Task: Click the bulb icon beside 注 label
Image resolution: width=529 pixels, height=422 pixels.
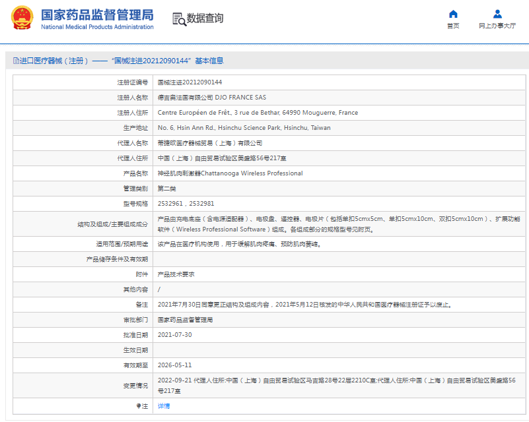Action: point(139,406)
